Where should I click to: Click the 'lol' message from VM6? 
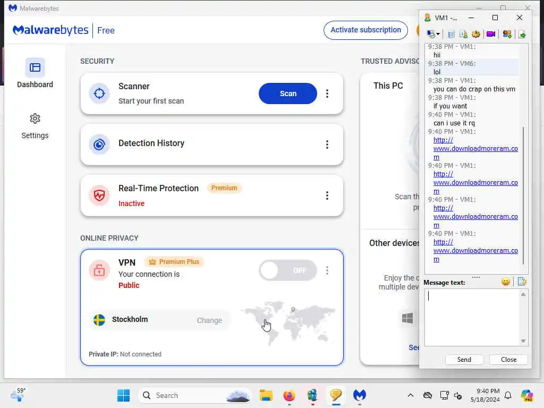click(x=437, y=72)
